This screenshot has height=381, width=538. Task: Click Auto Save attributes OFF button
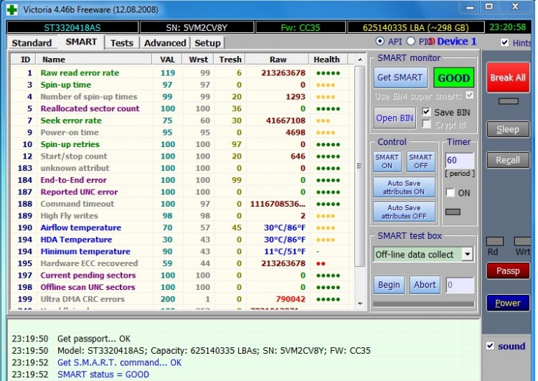(404, 212)
